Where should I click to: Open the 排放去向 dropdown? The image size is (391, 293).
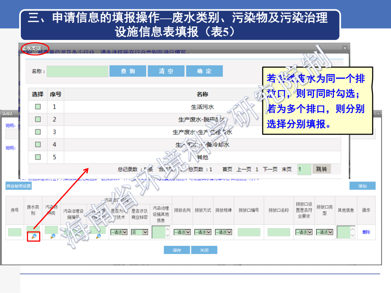click(182, 232)
